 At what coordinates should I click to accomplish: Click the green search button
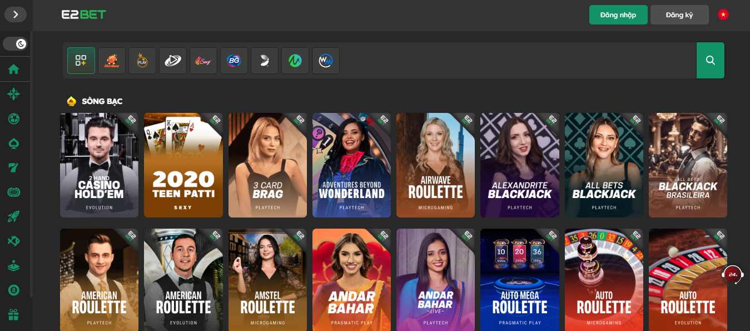coord(710,61)
